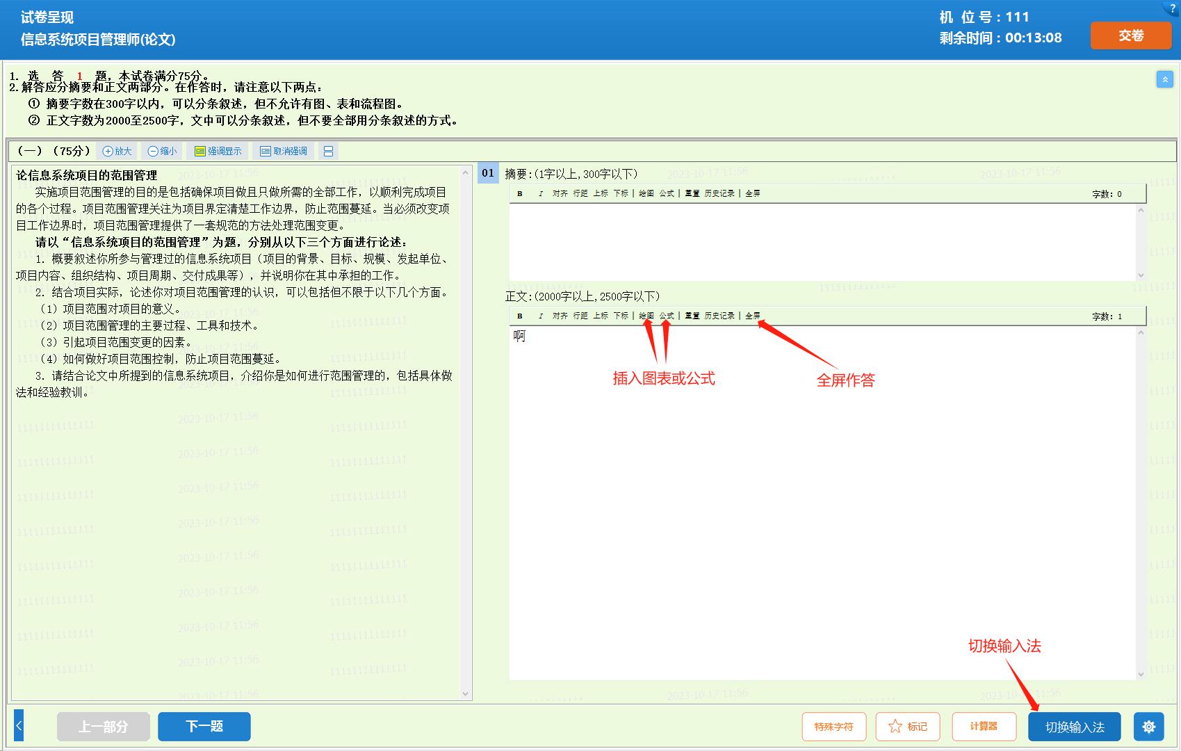Open 对齐 alignment in 正文 toolbar
This screenshot has height=751, width=1181.
coord(560,316)
